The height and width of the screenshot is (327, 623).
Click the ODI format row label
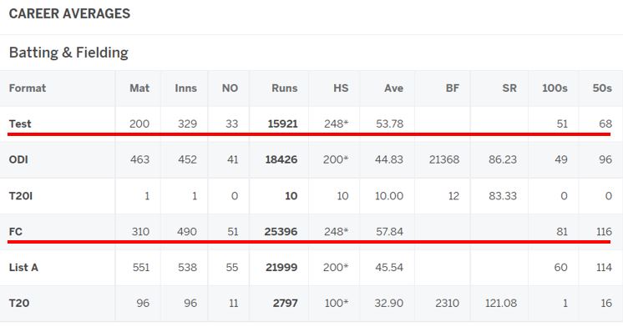click(x=18, y=159)
